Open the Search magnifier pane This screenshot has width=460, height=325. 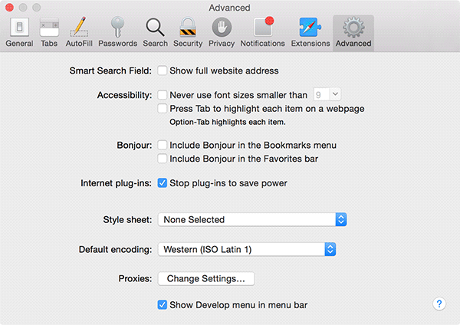[x=155, y=32]
